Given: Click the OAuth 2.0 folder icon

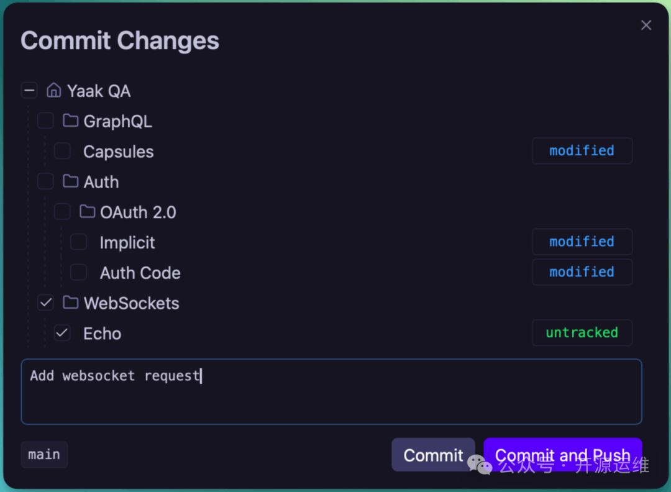Looking at the screenshot, I should pyautogui.click(x=88, y=212).
